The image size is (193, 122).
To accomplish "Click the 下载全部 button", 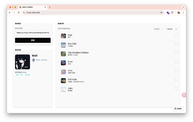I will click(x=170, y=29).
